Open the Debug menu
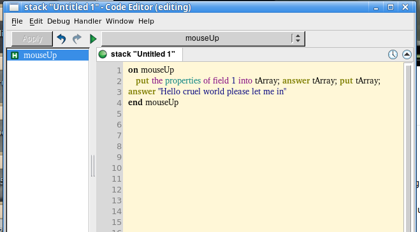Screen dimensions: 420x232 [x=59, y=21]
